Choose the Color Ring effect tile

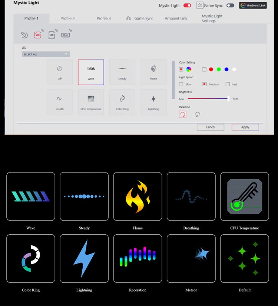[122, 102]
